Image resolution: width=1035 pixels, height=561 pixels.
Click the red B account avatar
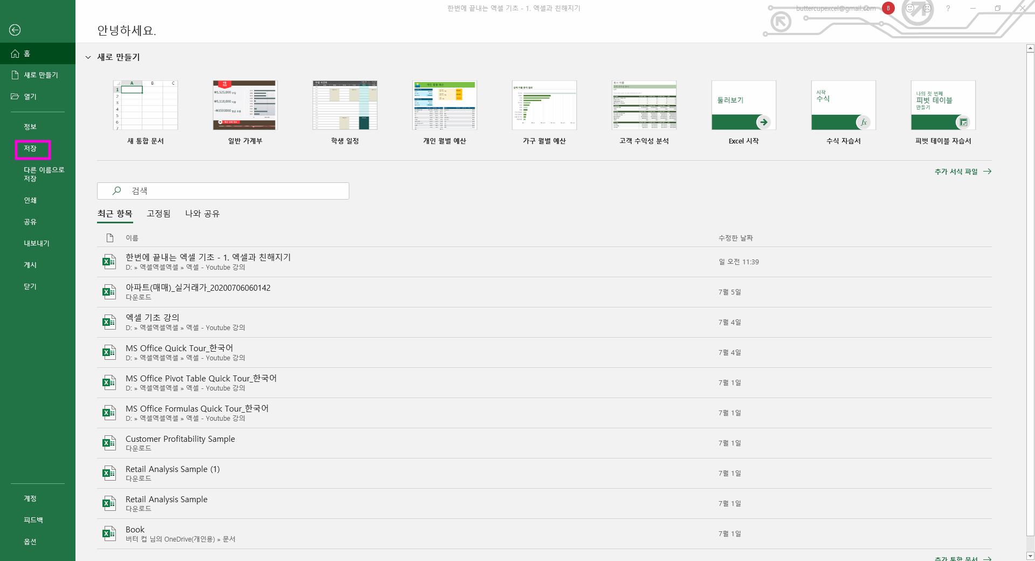pyautogui.click(x=888, y=8)
